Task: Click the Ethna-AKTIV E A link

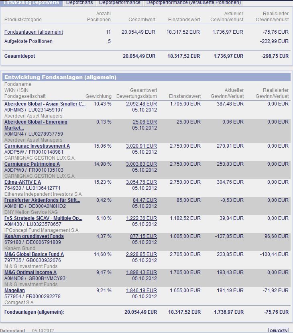Action: click(22, 182)
